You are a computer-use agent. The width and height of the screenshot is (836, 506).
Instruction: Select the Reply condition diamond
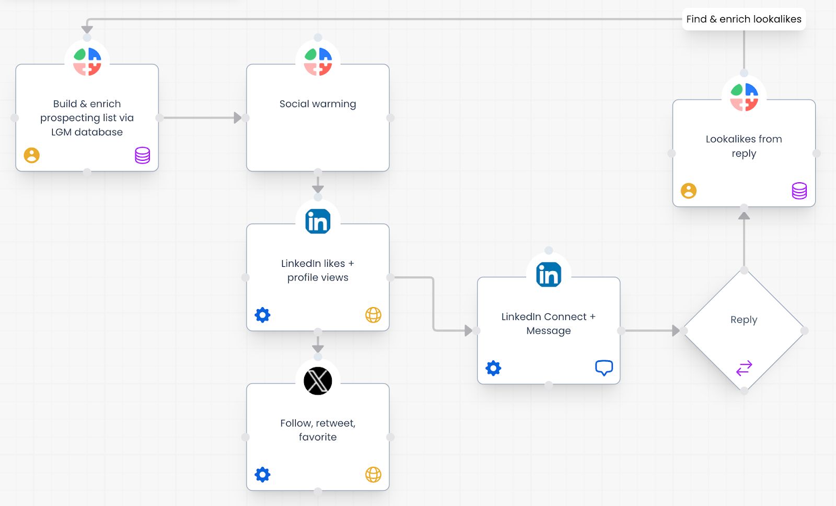pyautogui.click(x=744, y=320)
